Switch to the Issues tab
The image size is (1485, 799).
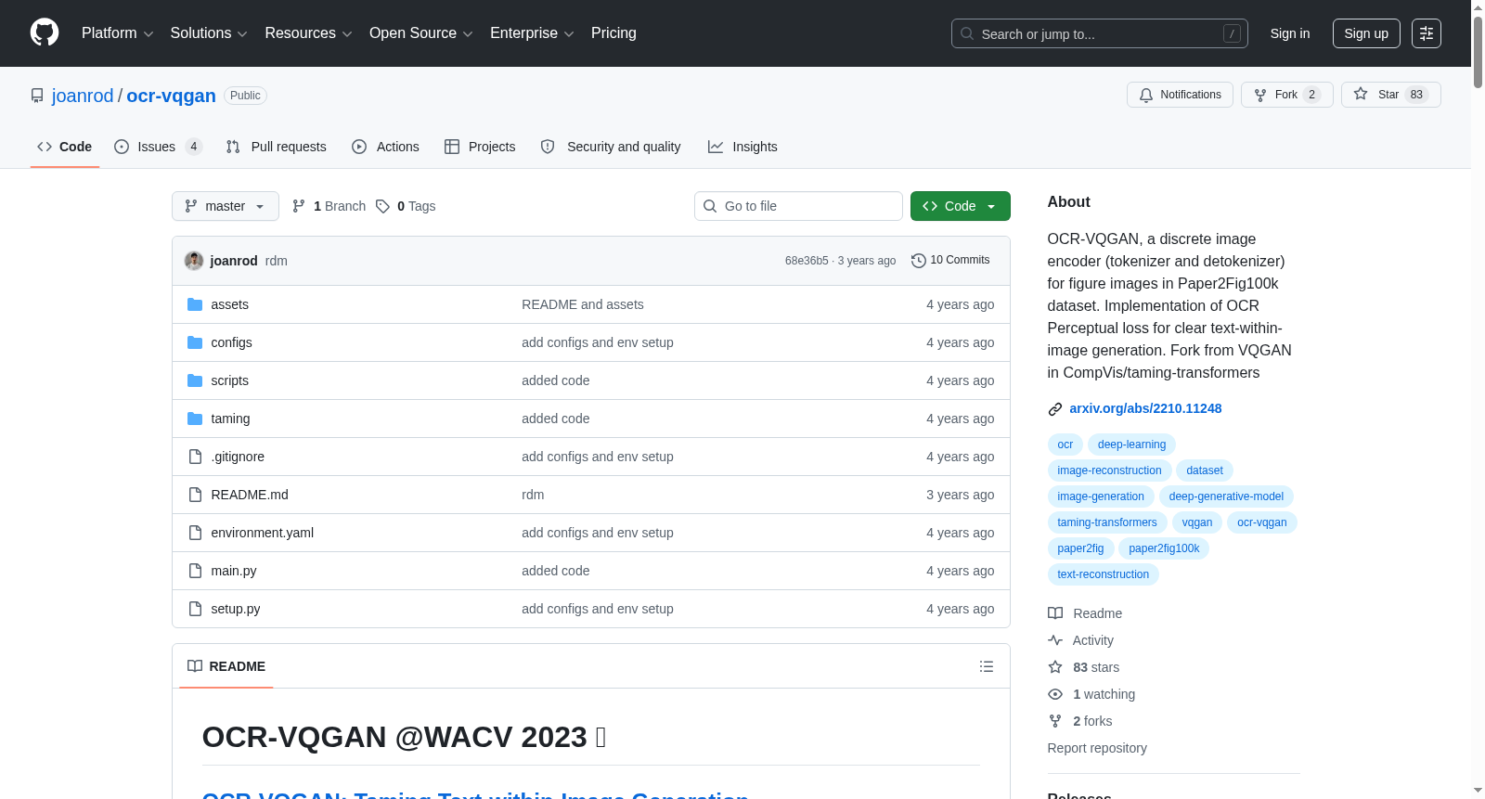pyautogui.click(x=158, y=147)
